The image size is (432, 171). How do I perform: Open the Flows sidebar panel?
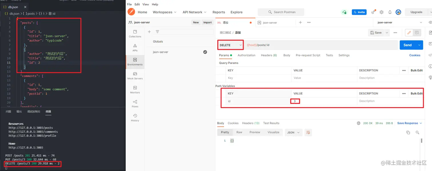pyautogui.click(x=135, y=104)
